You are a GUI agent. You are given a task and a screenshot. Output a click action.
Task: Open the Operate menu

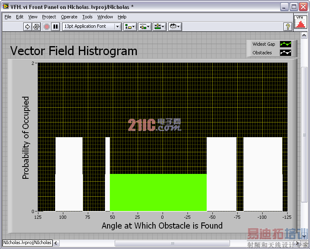pyautogui.click(x=69, y=17)
